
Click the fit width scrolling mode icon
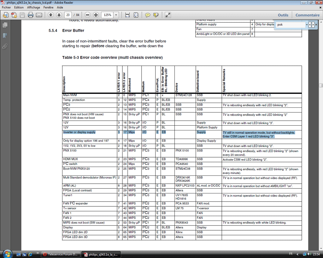coord(127,15)
